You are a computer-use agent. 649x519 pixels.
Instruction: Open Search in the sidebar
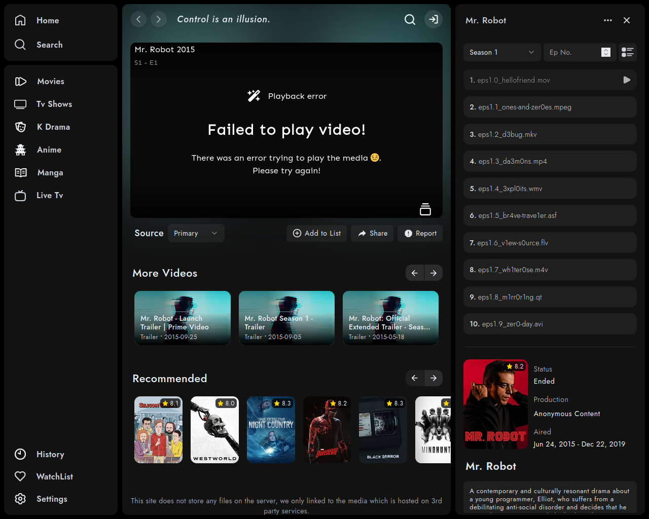click(x=39, y=45)
